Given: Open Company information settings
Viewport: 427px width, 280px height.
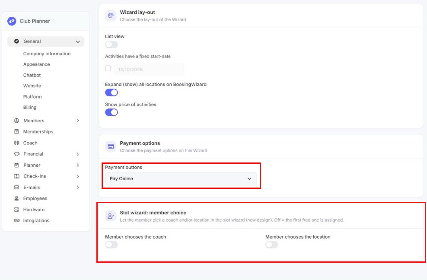Looking at the screenshot, I should coord(47,54).
